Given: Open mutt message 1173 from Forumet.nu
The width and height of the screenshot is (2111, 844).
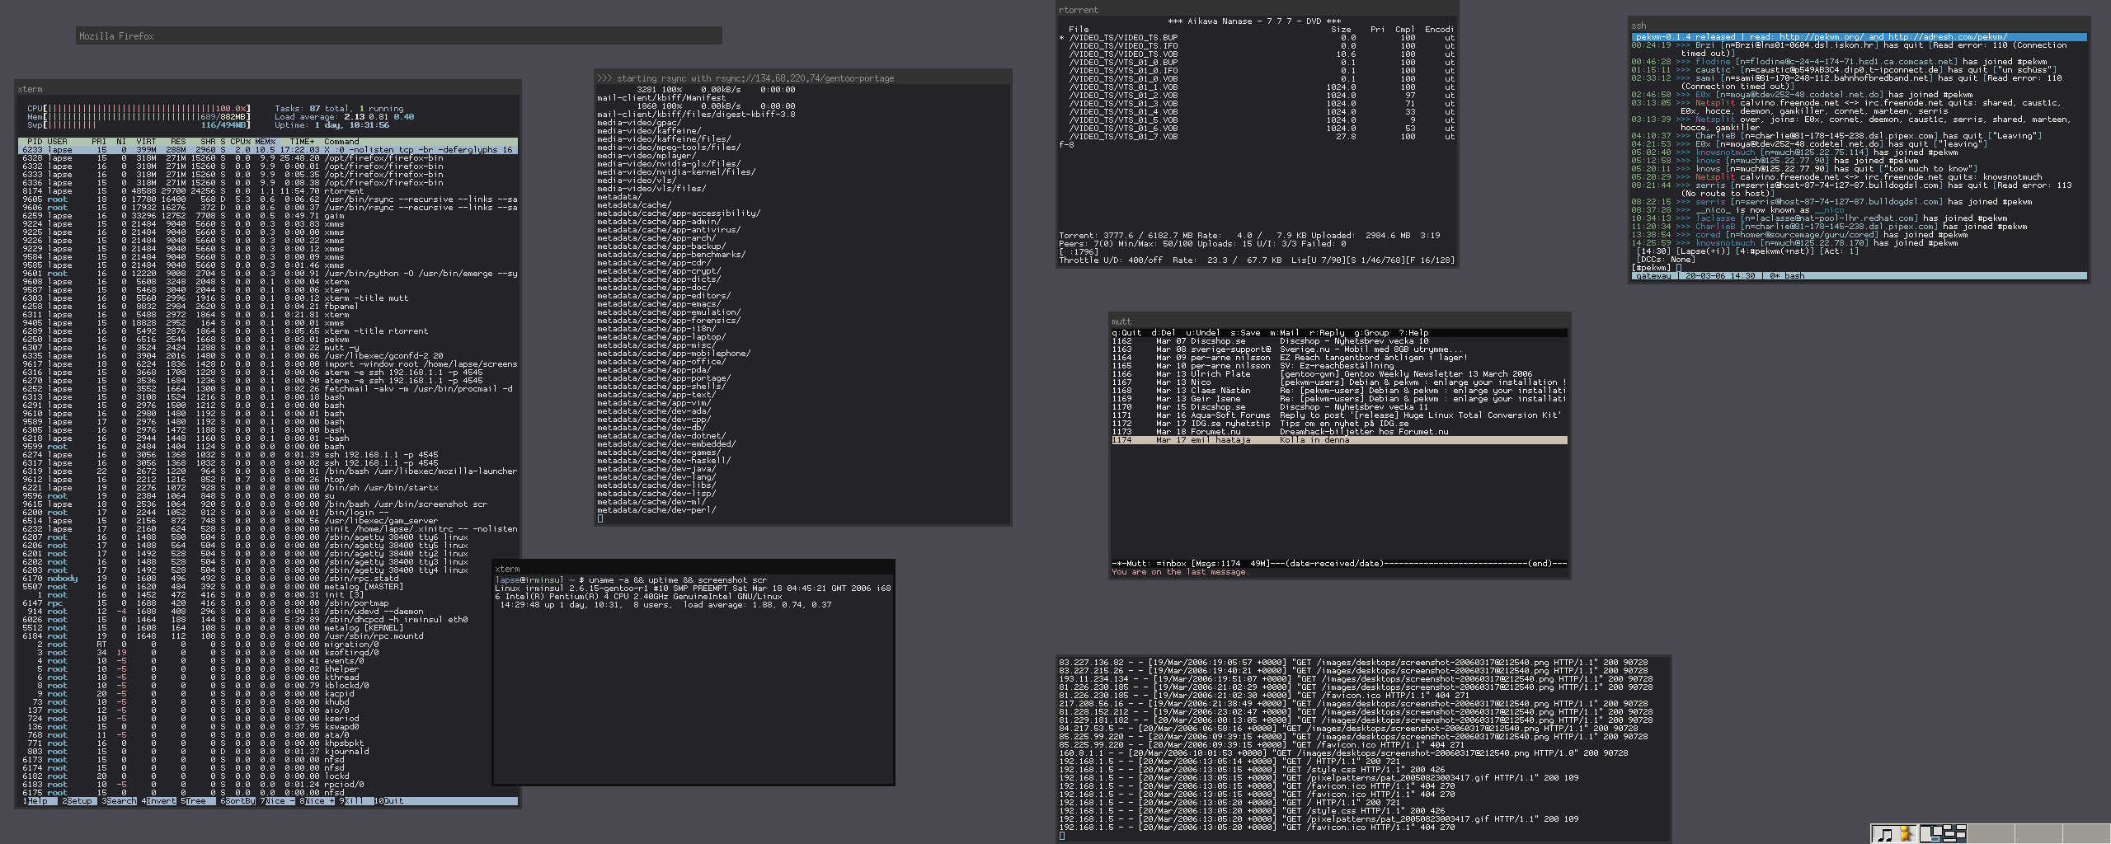Looking at the screenshot, I should (x=1340, y=431).
